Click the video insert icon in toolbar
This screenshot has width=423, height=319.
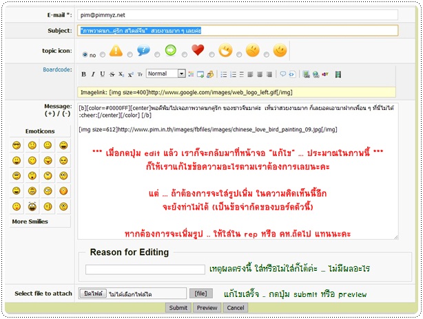click(x=338, y=74)
